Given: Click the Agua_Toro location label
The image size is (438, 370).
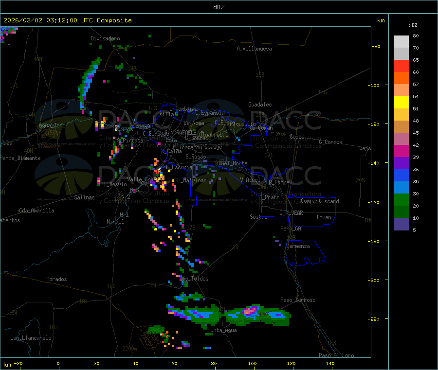Looking at the screenshot, I should coord(52,125).
